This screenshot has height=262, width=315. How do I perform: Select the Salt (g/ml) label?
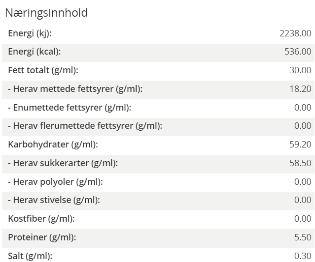click(x=30, y=256)
